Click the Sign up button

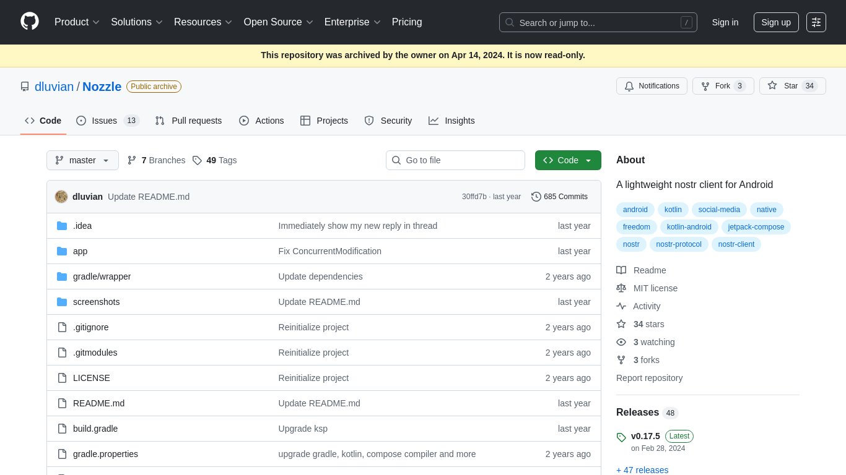(x=775, y=22)
